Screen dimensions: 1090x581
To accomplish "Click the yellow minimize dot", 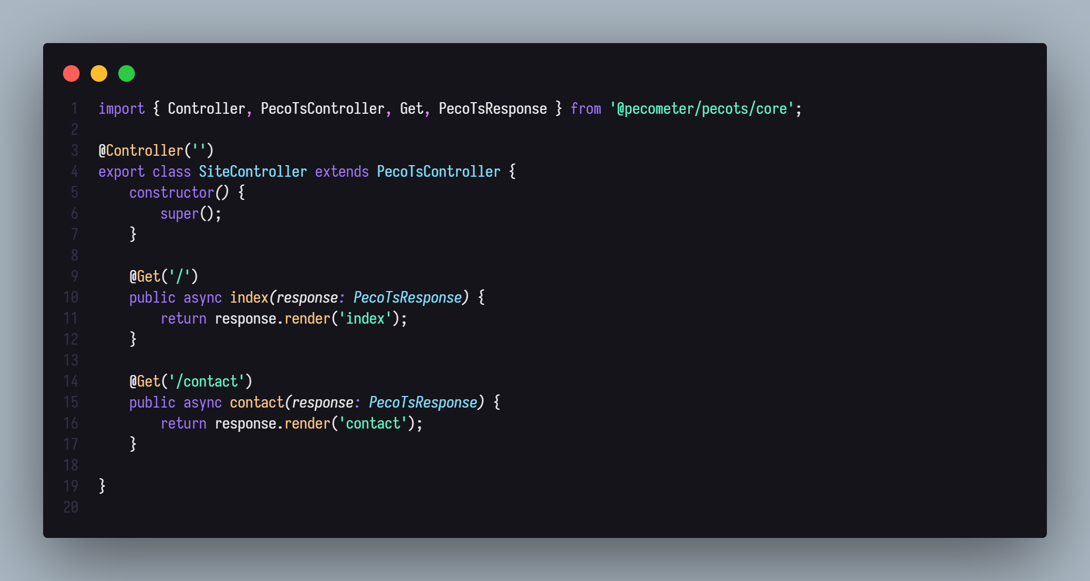I will 99,73.
